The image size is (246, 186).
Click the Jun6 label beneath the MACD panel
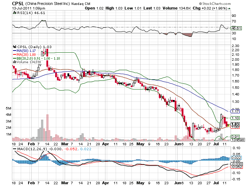point(179,183)
